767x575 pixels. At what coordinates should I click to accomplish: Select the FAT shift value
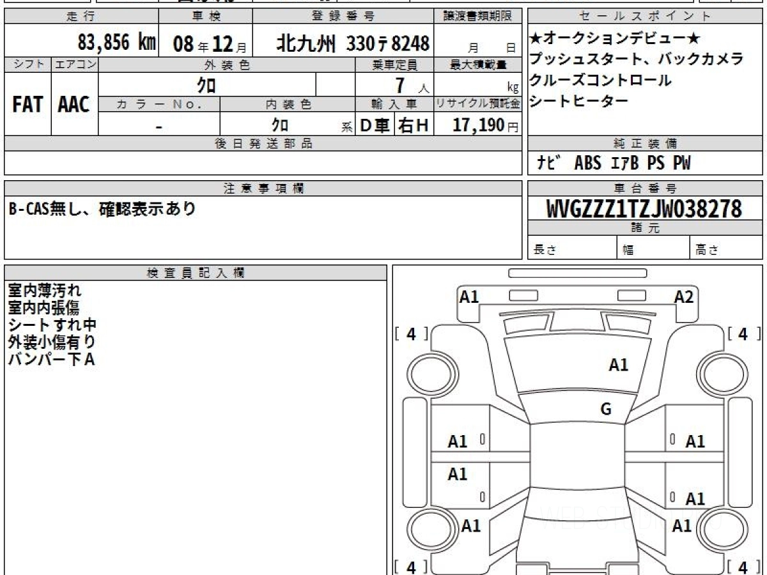click(x=27, y=105)
